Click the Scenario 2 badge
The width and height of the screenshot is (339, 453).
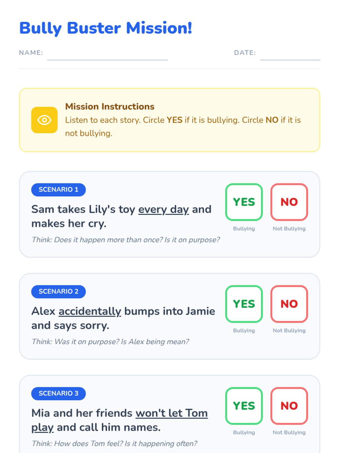[x=58, y=292]
